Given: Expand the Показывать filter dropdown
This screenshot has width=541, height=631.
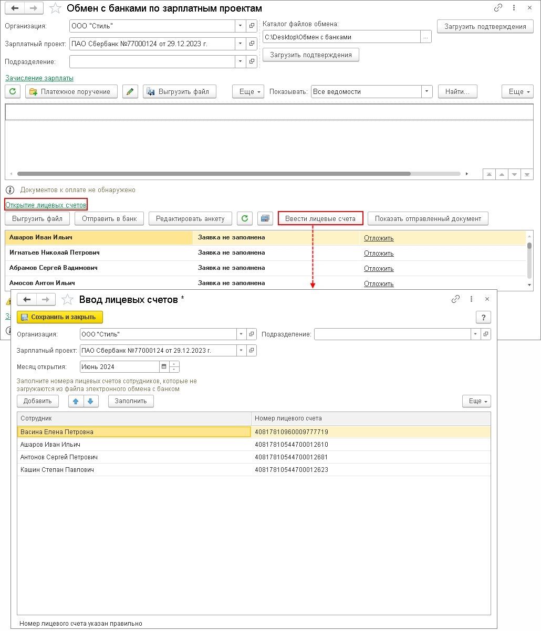Looking at the screenshot, I should click(x=427, y=91).
